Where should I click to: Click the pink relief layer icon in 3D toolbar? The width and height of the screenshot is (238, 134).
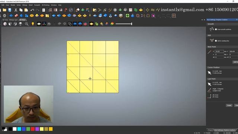(85, 24)
